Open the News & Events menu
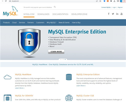Image resolution: width=126 pixels, height=102 pixels. (x=64, y=22)
